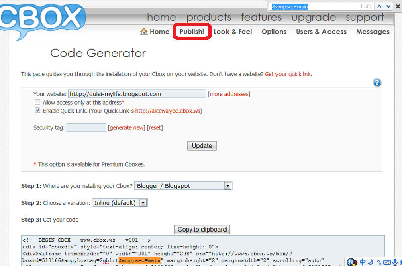This screenshot has height=266, width=402.
Task: Click the '1 of 1' find count text
Action: click(366, 6)
